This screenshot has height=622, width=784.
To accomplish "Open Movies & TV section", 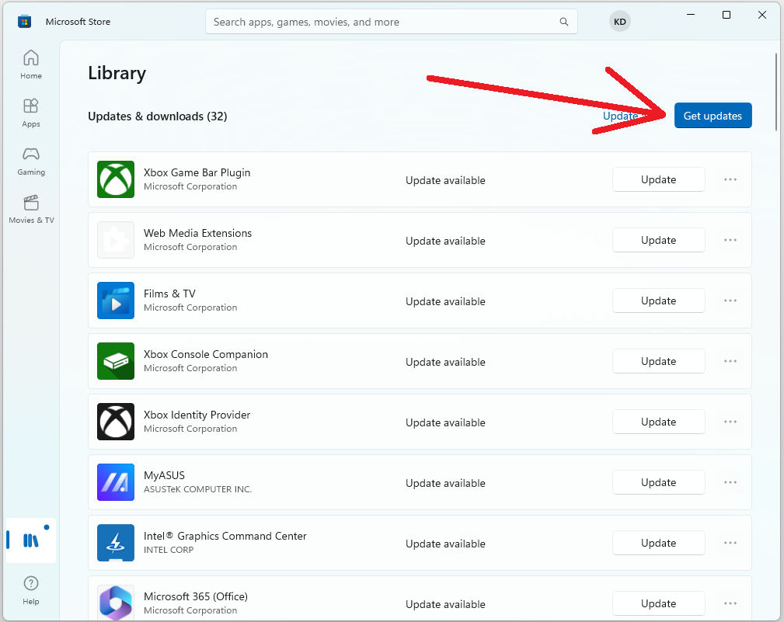I will tap(31, 209).
